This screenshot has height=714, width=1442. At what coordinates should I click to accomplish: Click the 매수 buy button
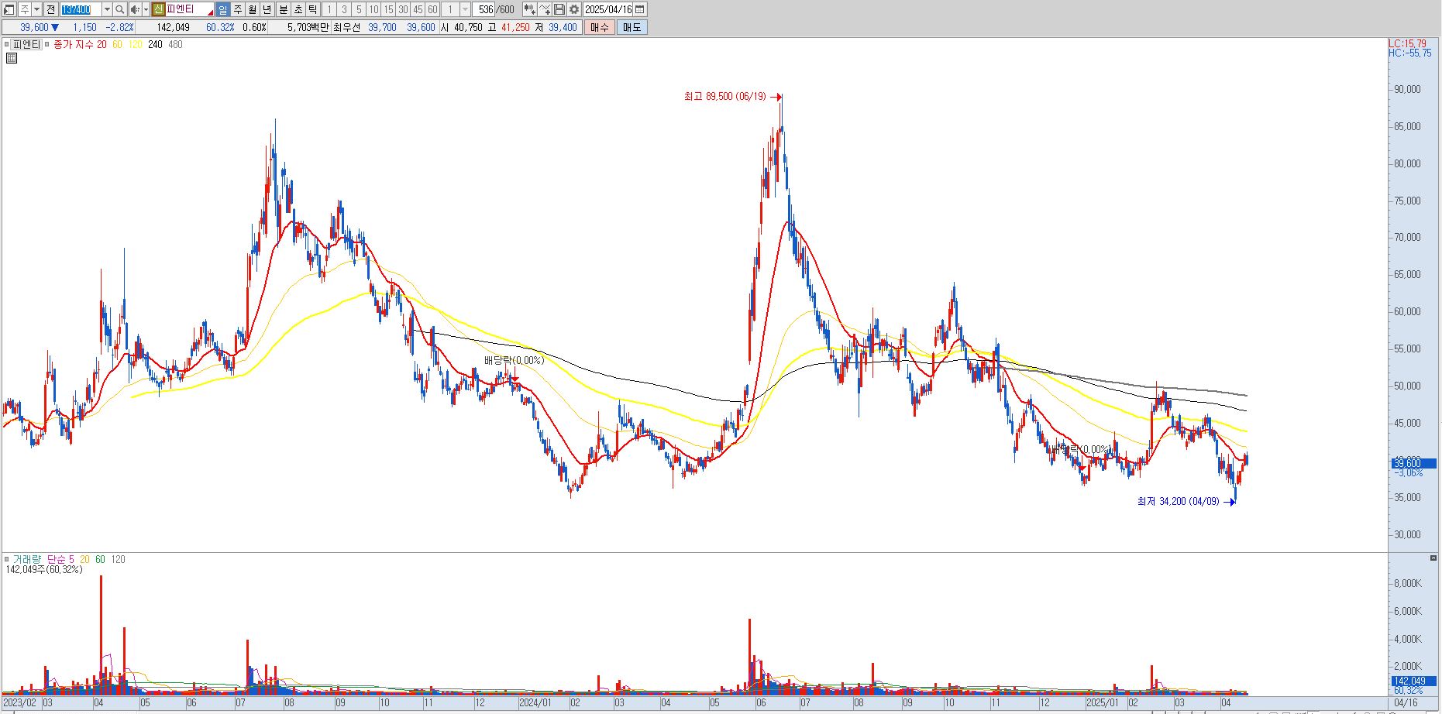click(600, 27)
